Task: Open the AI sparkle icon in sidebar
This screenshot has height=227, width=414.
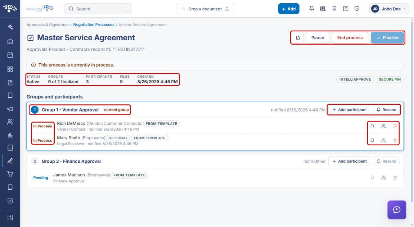Action: pos(10,27)
